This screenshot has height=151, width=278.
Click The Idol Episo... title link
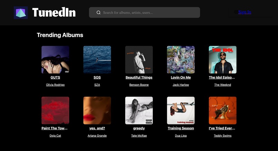222,78
